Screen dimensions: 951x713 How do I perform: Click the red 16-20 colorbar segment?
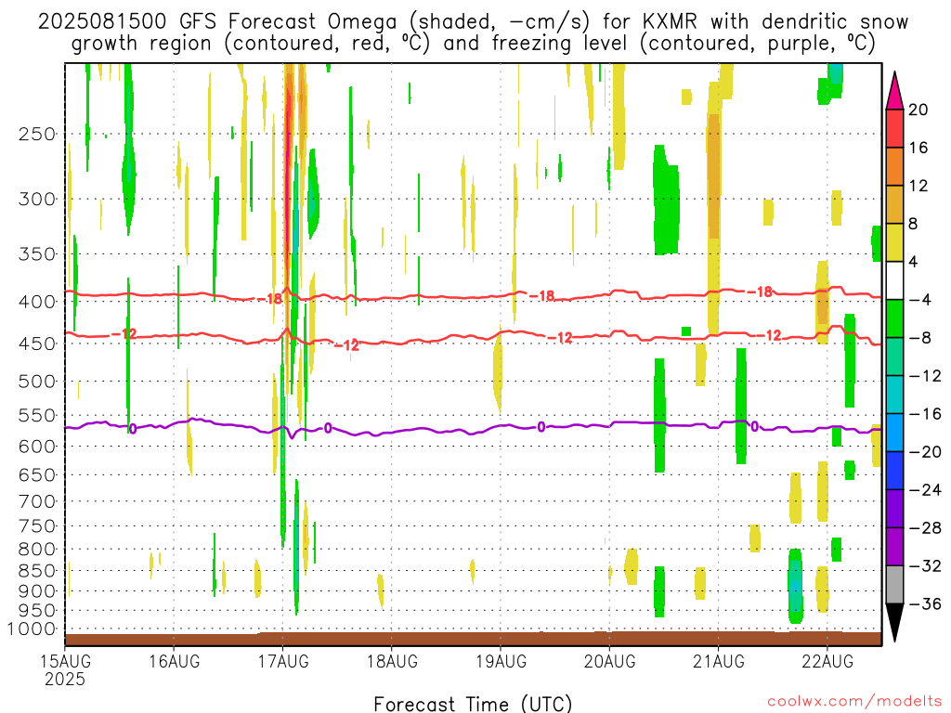(894, 128)
